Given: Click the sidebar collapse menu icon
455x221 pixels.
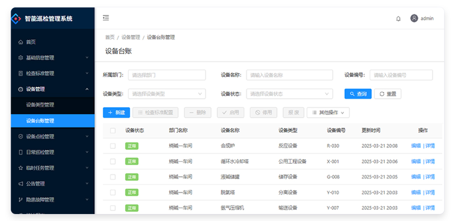Looking at the screenshot, I should [106, 18].
